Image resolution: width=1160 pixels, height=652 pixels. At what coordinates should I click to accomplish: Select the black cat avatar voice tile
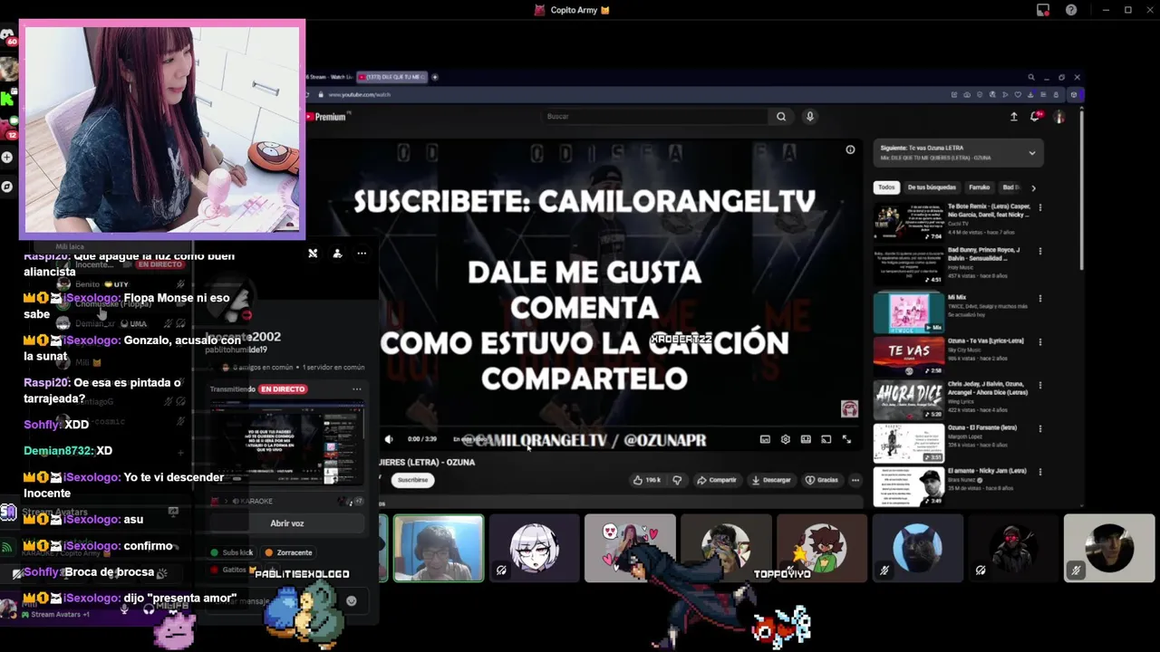point(917,548)
